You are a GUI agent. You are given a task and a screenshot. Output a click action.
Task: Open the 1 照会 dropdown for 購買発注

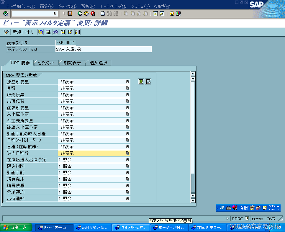coord(127,179)
